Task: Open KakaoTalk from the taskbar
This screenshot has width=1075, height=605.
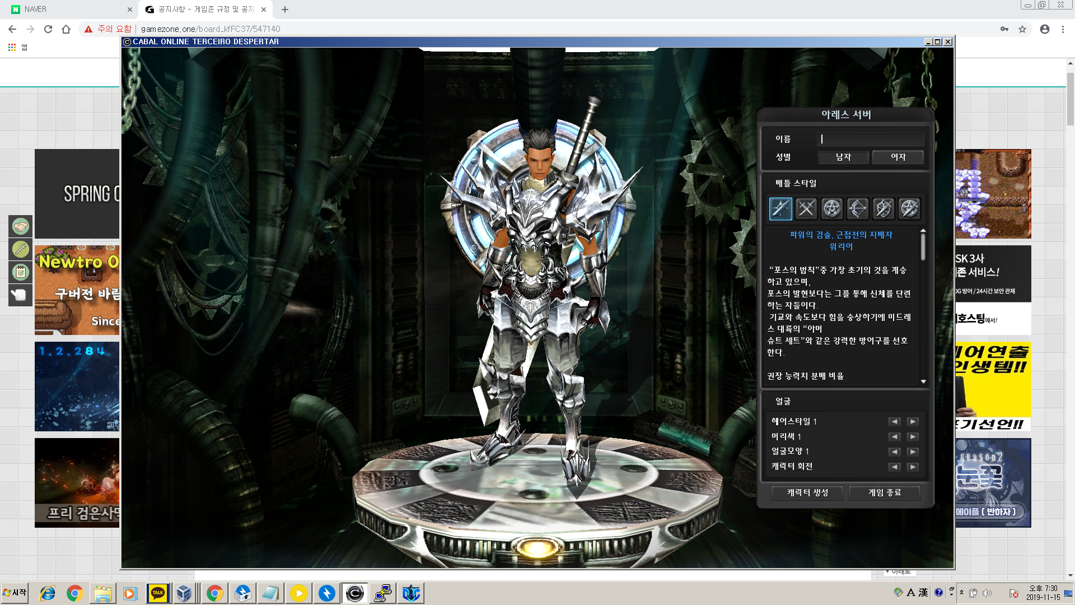Action: tap(158, 593)
